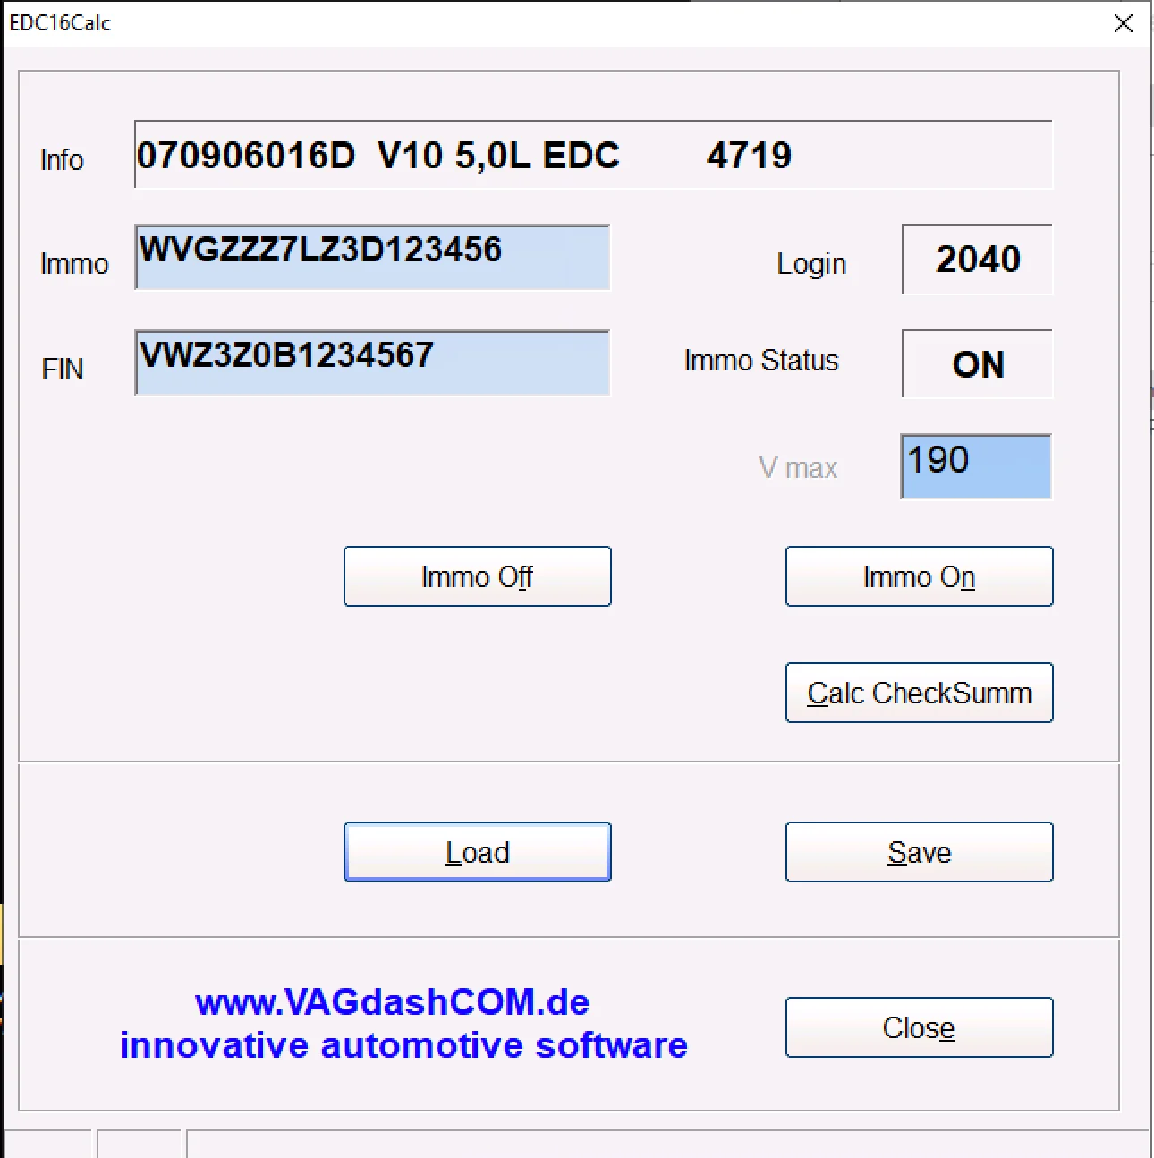1154x1158 pixels.
Task: Click the "innovative automotive software" tagline
Action: point(403,1045)
